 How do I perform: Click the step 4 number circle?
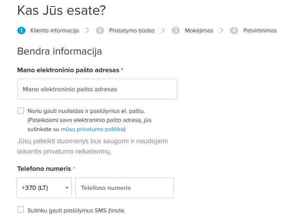(234, 30)
